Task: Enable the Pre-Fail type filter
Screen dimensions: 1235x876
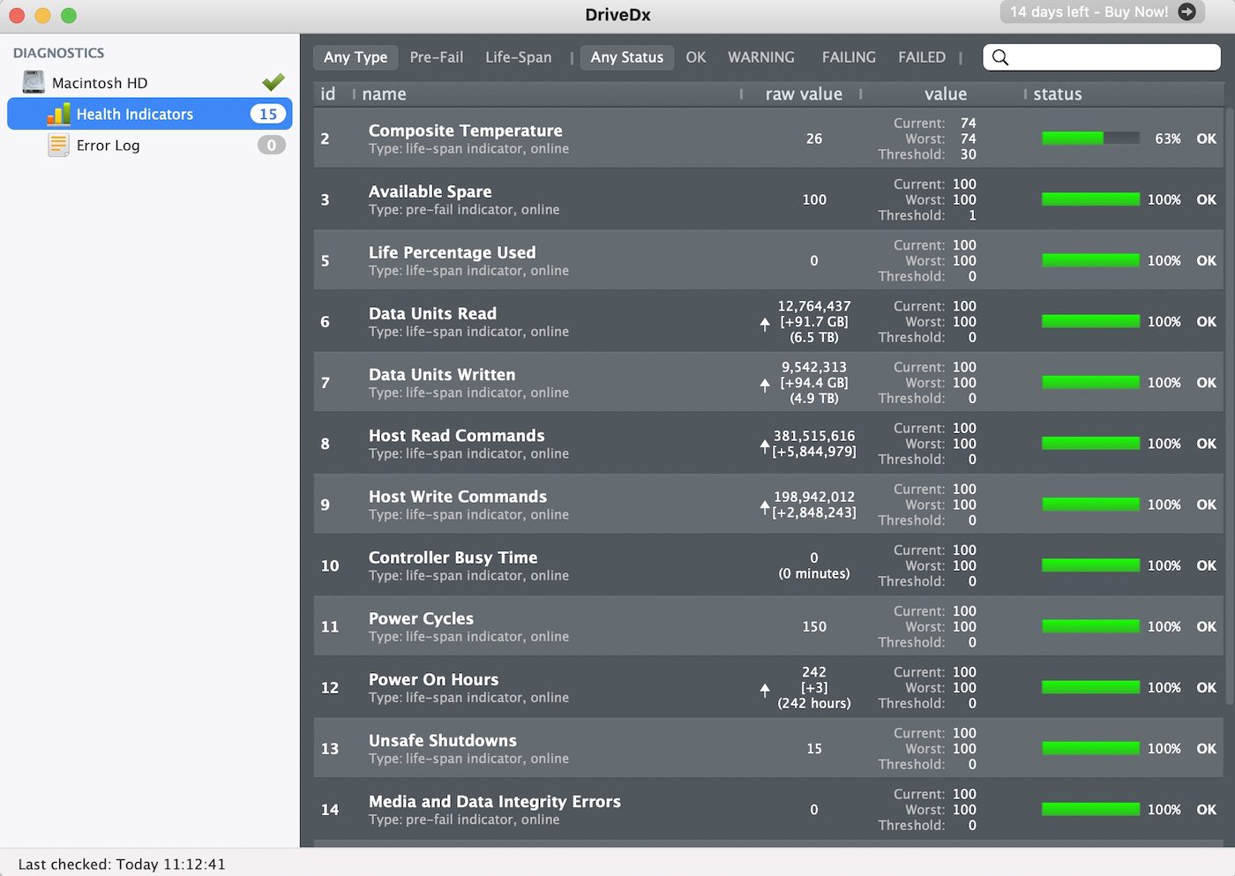Action: [436, 57]
